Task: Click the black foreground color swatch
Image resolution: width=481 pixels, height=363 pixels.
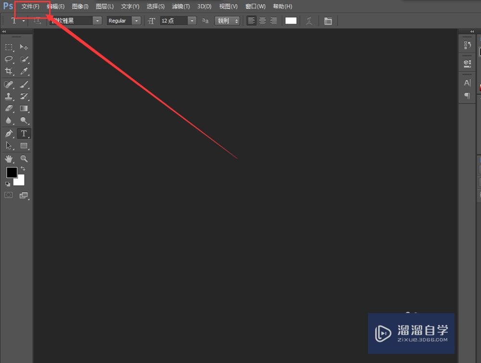Action: [12, 173]
